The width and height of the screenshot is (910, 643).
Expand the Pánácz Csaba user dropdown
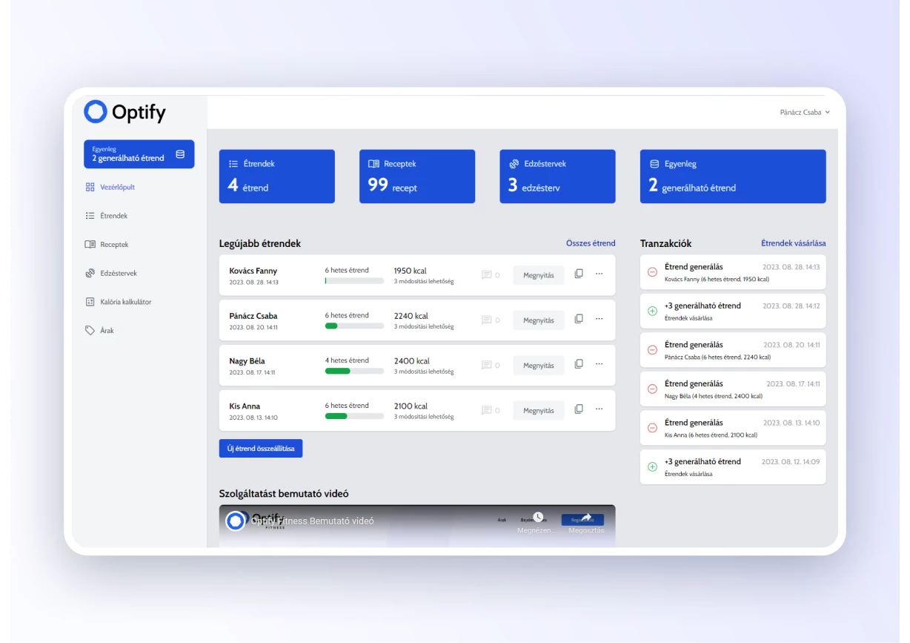(x=805, y=113)
